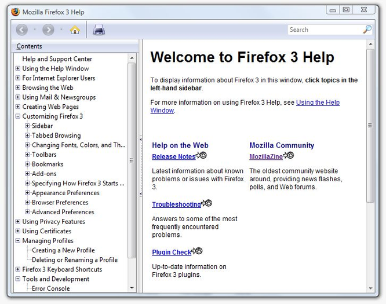
Task: Click the sidebar splitter collapse grip
Action: 141,167
